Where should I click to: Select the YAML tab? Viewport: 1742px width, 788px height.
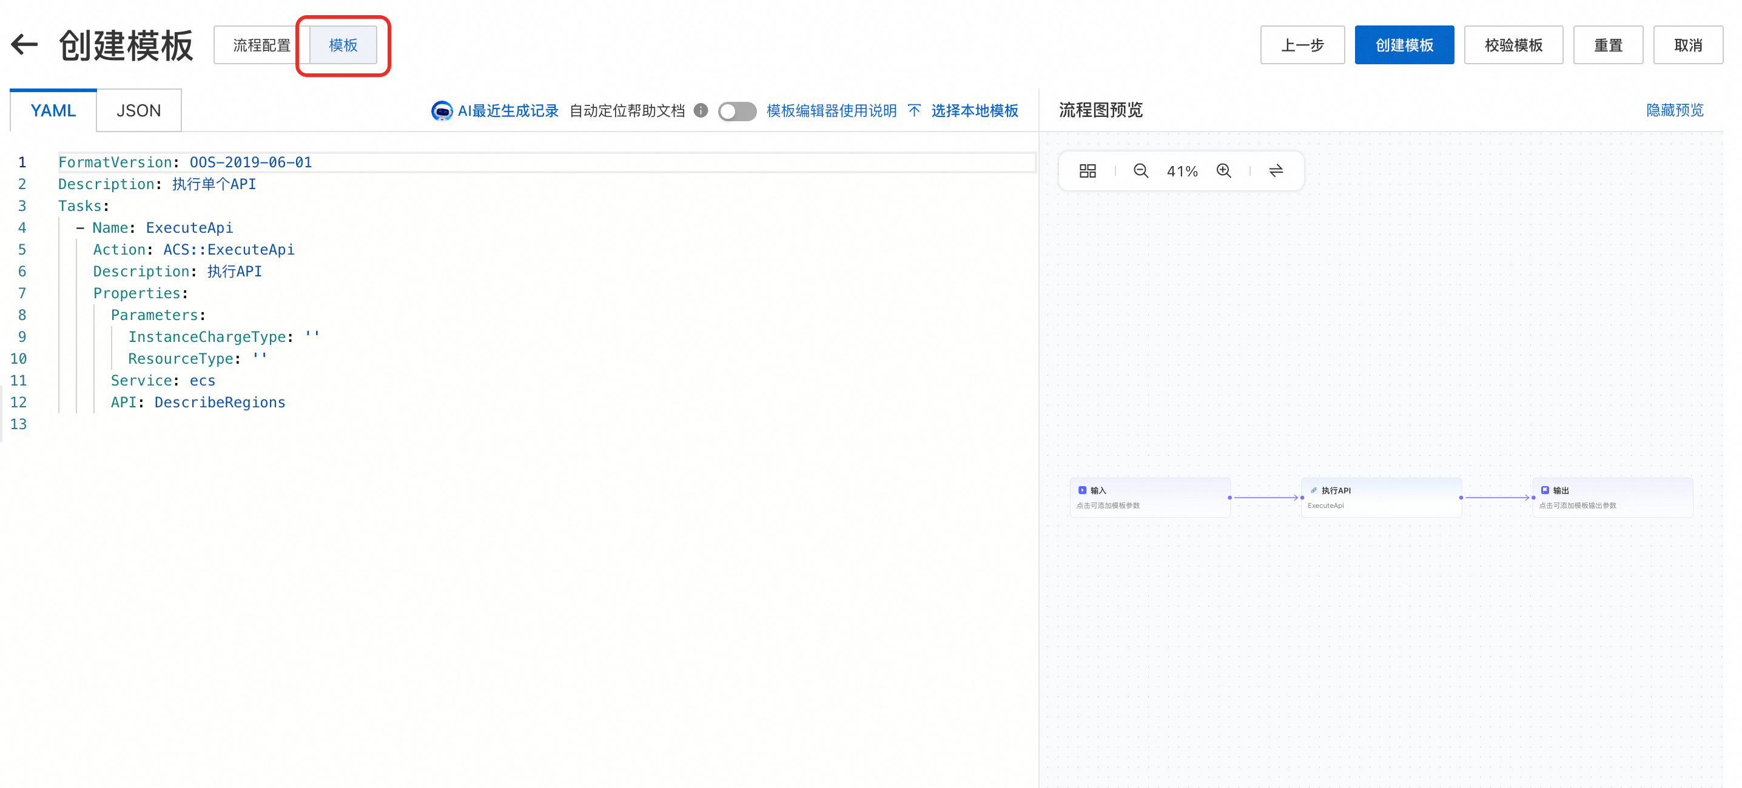[x=53, y=111]
